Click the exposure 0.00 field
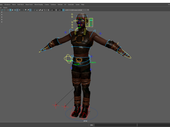 52,10
